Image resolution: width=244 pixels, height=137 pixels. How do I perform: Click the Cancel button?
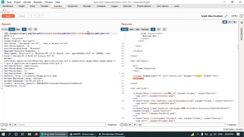coord(22,16)
